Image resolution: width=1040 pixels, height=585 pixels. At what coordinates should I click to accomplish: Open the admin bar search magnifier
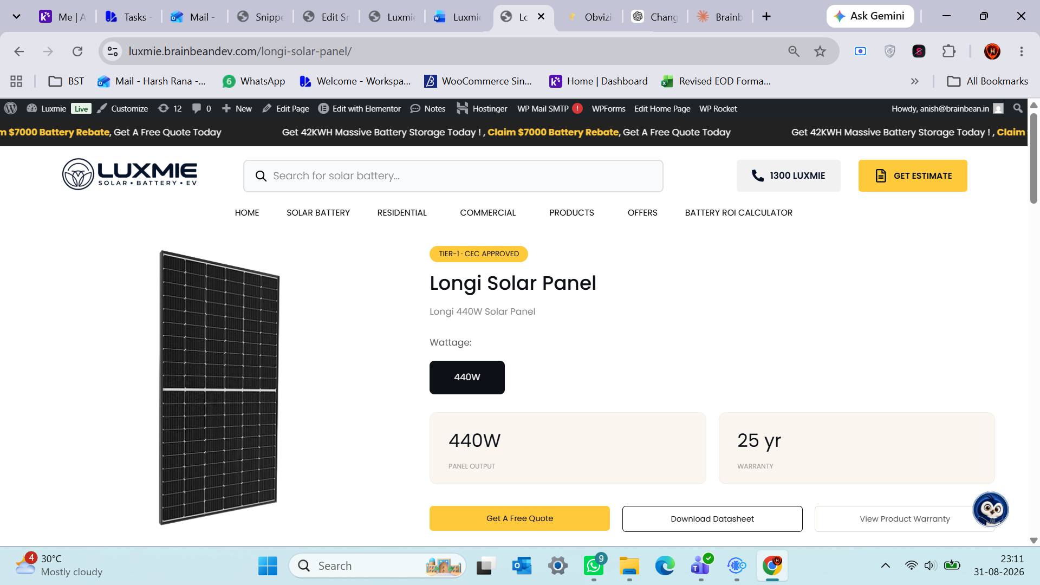click(x=1018, y=108)
